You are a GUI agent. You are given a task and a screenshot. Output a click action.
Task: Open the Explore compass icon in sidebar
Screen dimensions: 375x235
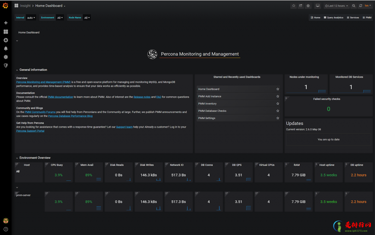point(6,40)
